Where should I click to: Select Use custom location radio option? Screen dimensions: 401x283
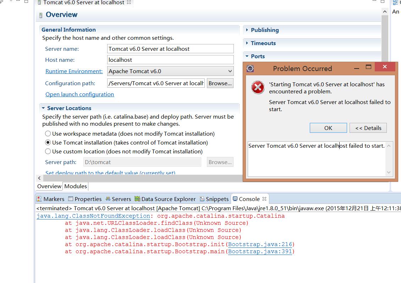pyautogui.click(x=48, y=152)
